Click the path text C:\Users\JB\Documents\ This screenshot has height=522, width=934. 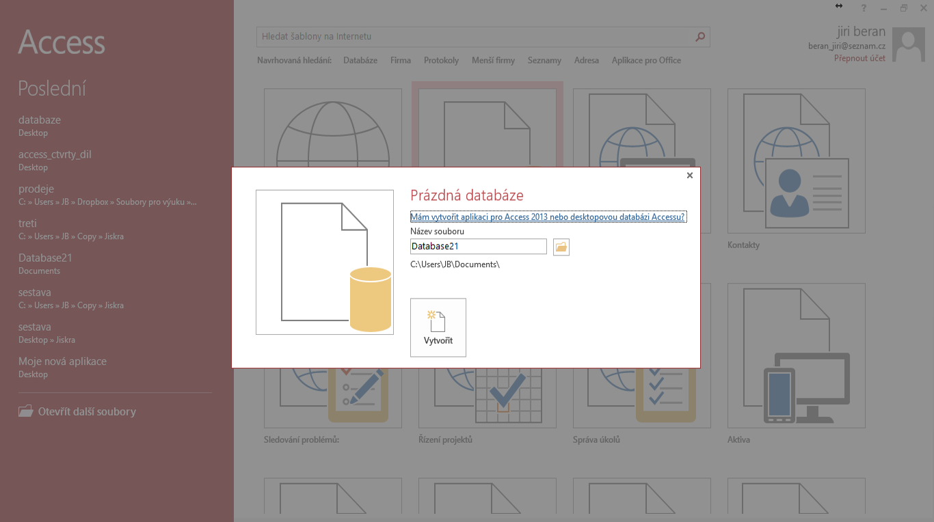pos(455,264)
